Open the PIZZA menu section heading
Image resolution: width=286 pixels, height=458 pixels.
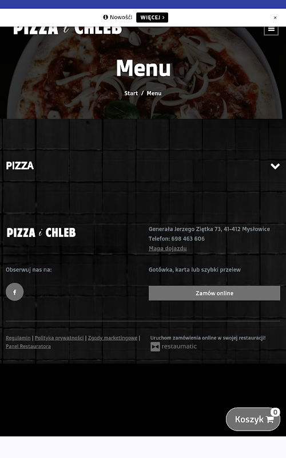pos(20,165)
